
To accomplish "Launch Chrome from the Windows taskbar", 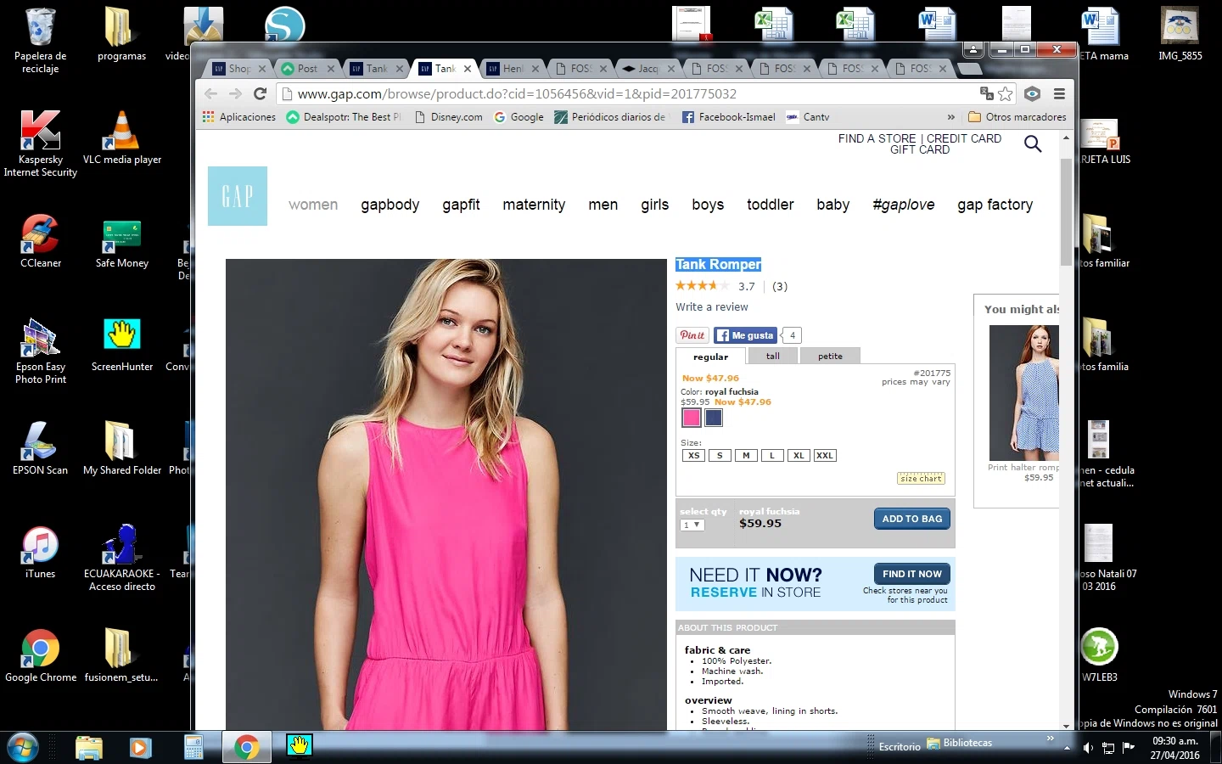I will pos(246,747).
